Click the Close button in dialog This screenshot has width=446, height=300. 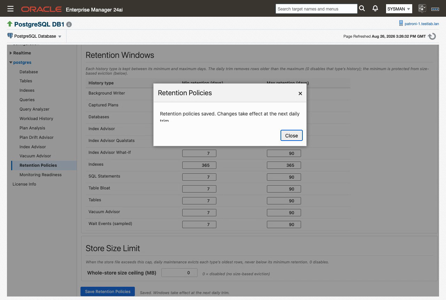click(x=292, y=136)
